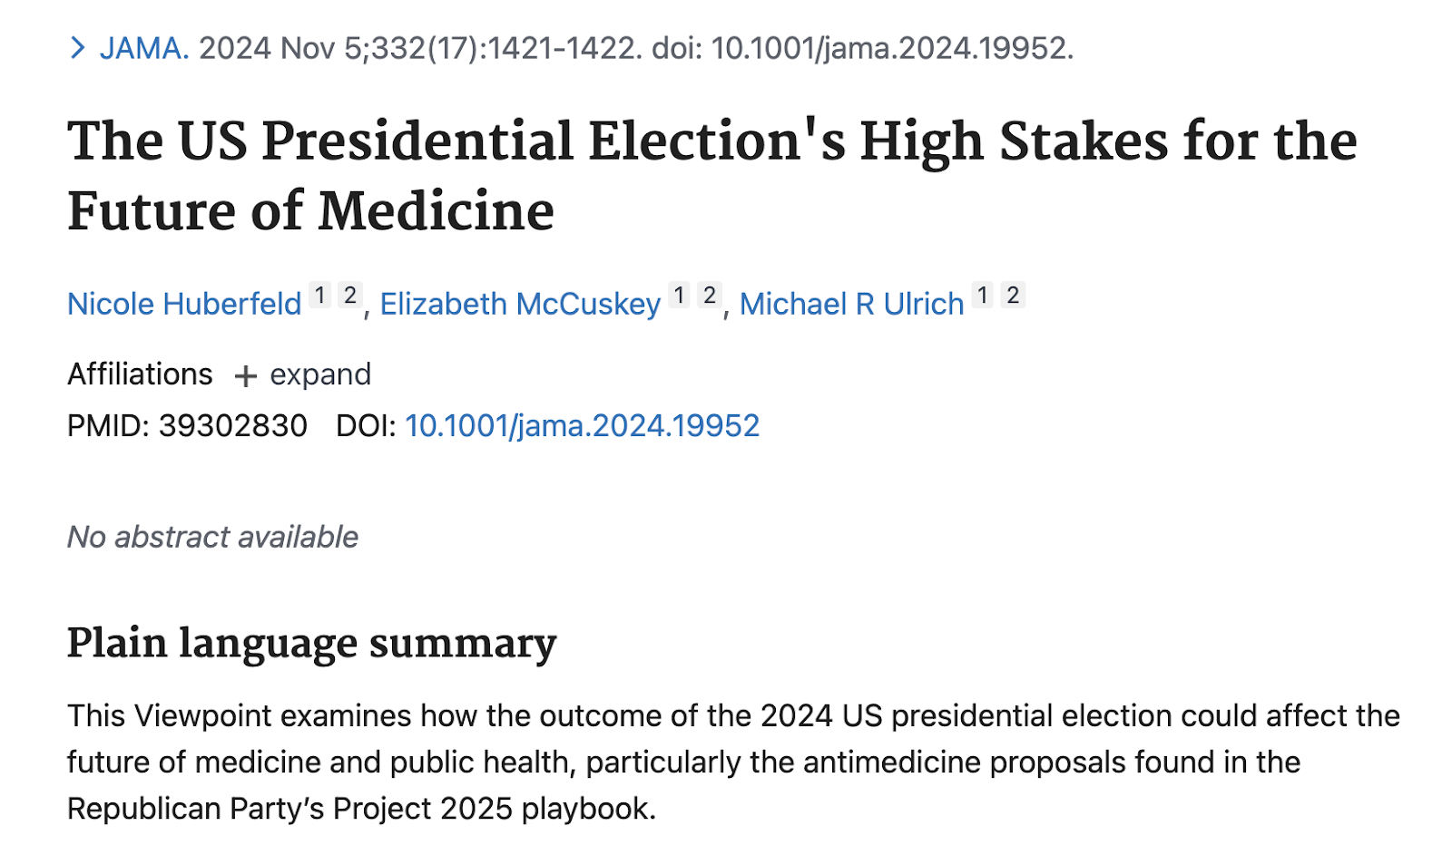Open the JAMA journal link
The width and height of the screenshot is (1452, 855).
(x=144, y=48)
